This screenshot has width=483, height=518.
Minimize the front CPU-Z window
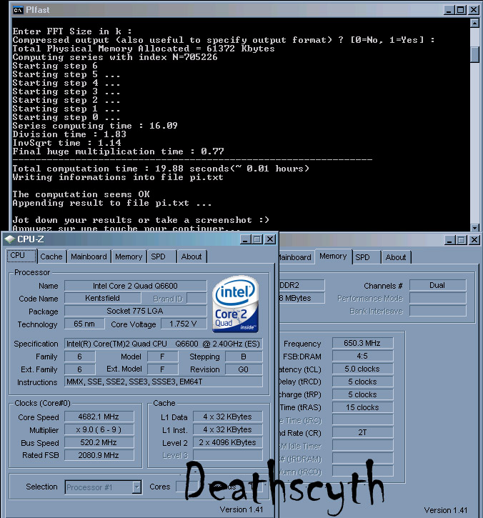245,239
